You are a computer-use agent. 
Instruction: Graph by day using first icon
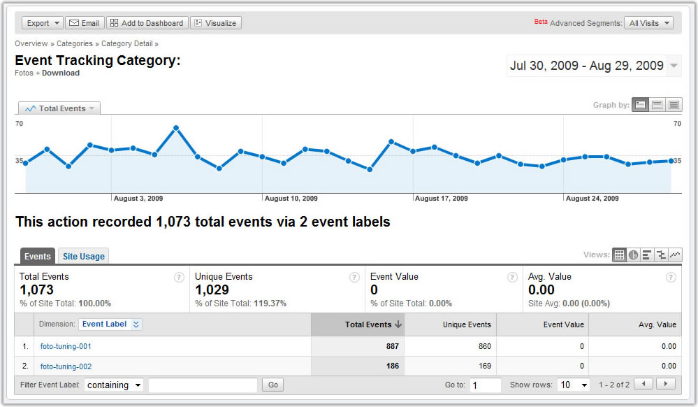pos(640,105)
